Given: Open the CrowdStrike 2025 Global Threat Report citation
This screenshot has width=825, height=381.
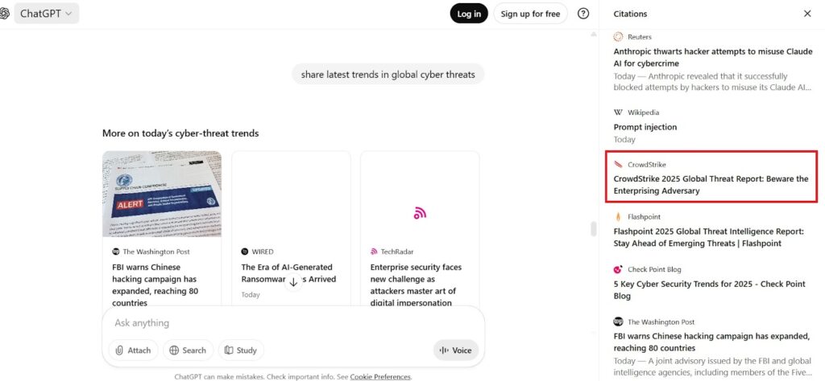Looking at the screenshot, I should point(712,176).
